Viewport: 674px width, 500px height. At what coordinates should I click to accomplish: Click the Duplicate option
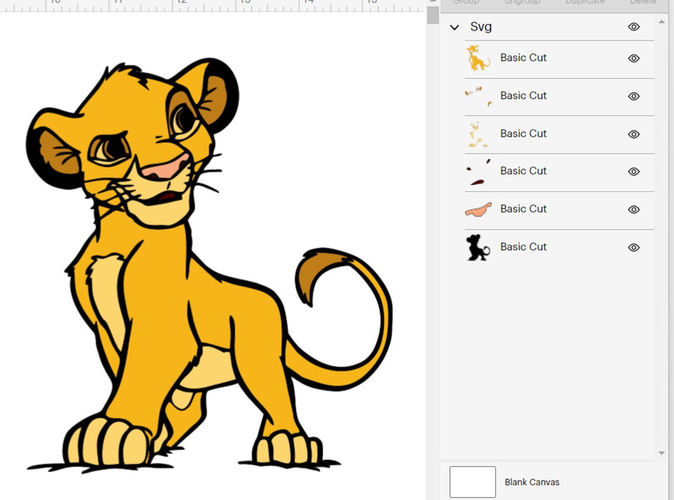point(584,3)
